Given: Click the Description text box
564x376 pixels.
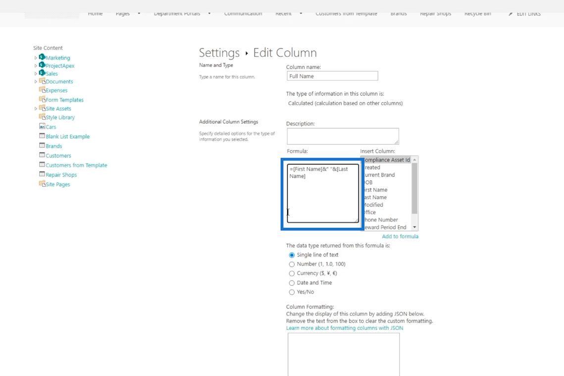Looking at the screenshot, I should (343, 136).
